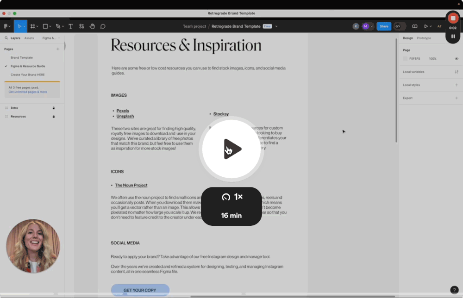This screenshot has height=298, width=463.
Task: Select the Resources layer
Action: click(18, 117)
